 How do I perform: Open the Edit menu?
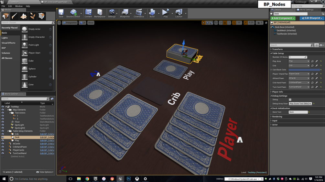10,6
